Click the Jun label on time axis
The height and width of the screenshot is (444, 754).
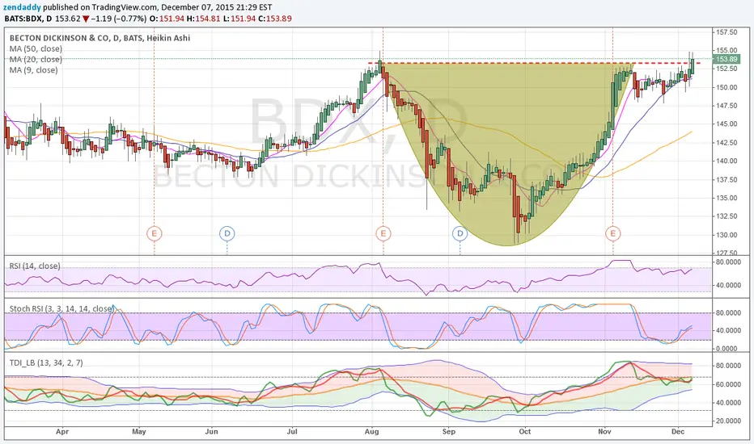tap(212, 432)
